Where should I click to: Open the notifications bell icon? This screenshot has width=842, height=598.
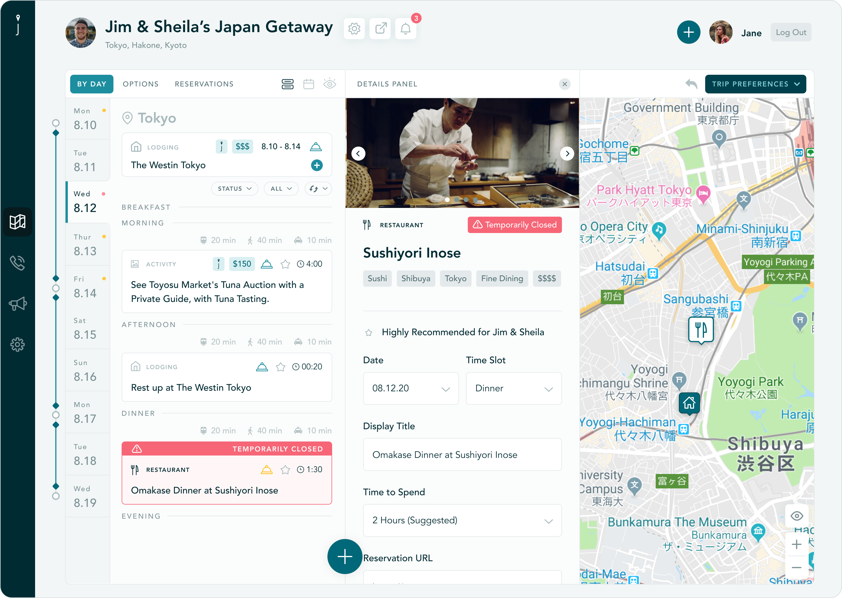406,29
